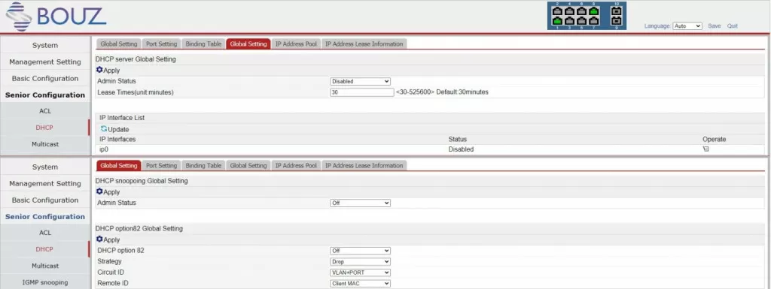Open Binding Table tab in lower panel
Image resolution: width=771 pixels, height=289 pixels.
[203, 166]
